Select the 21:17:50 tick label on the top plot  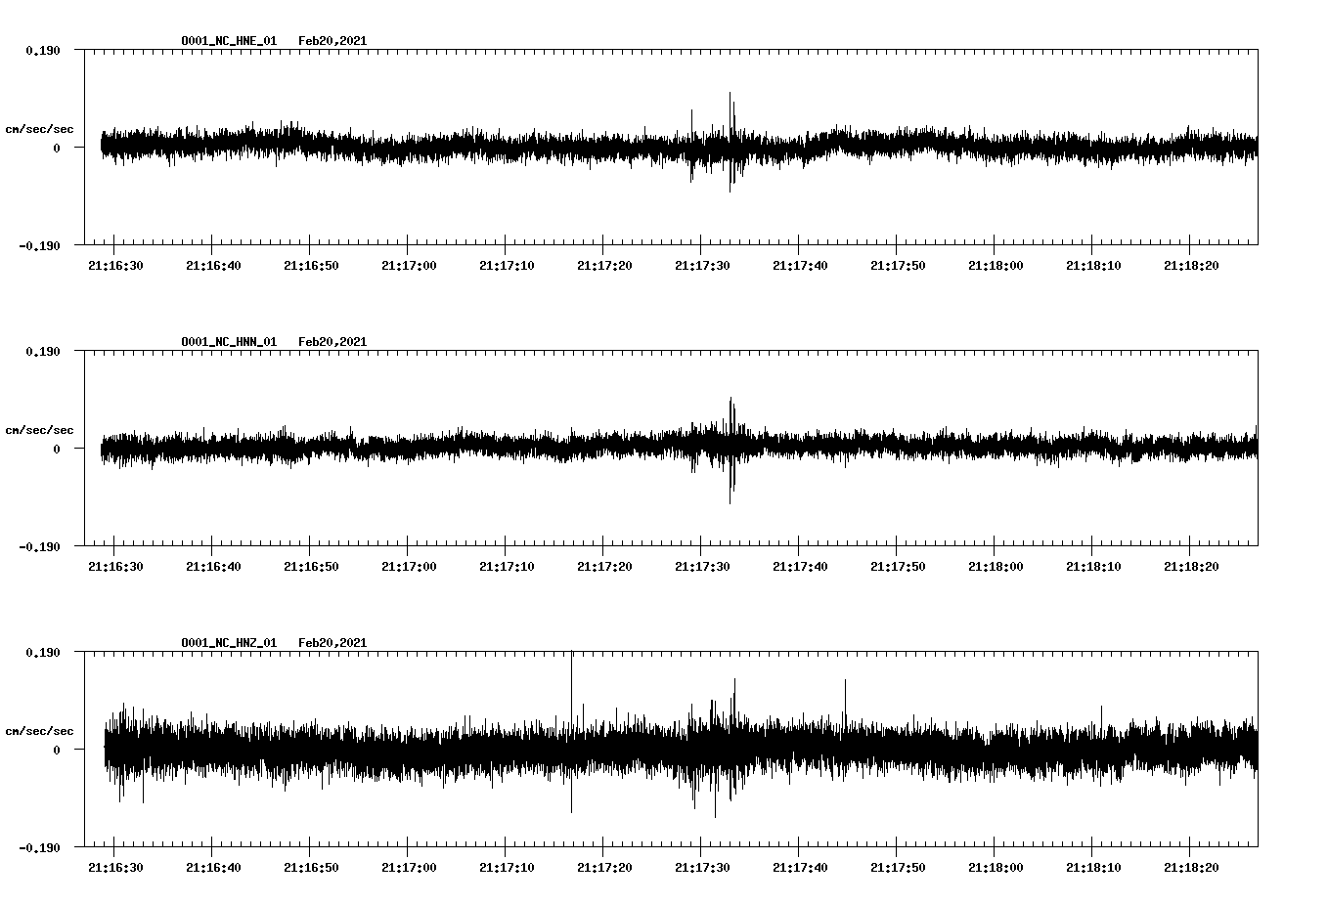899,264
